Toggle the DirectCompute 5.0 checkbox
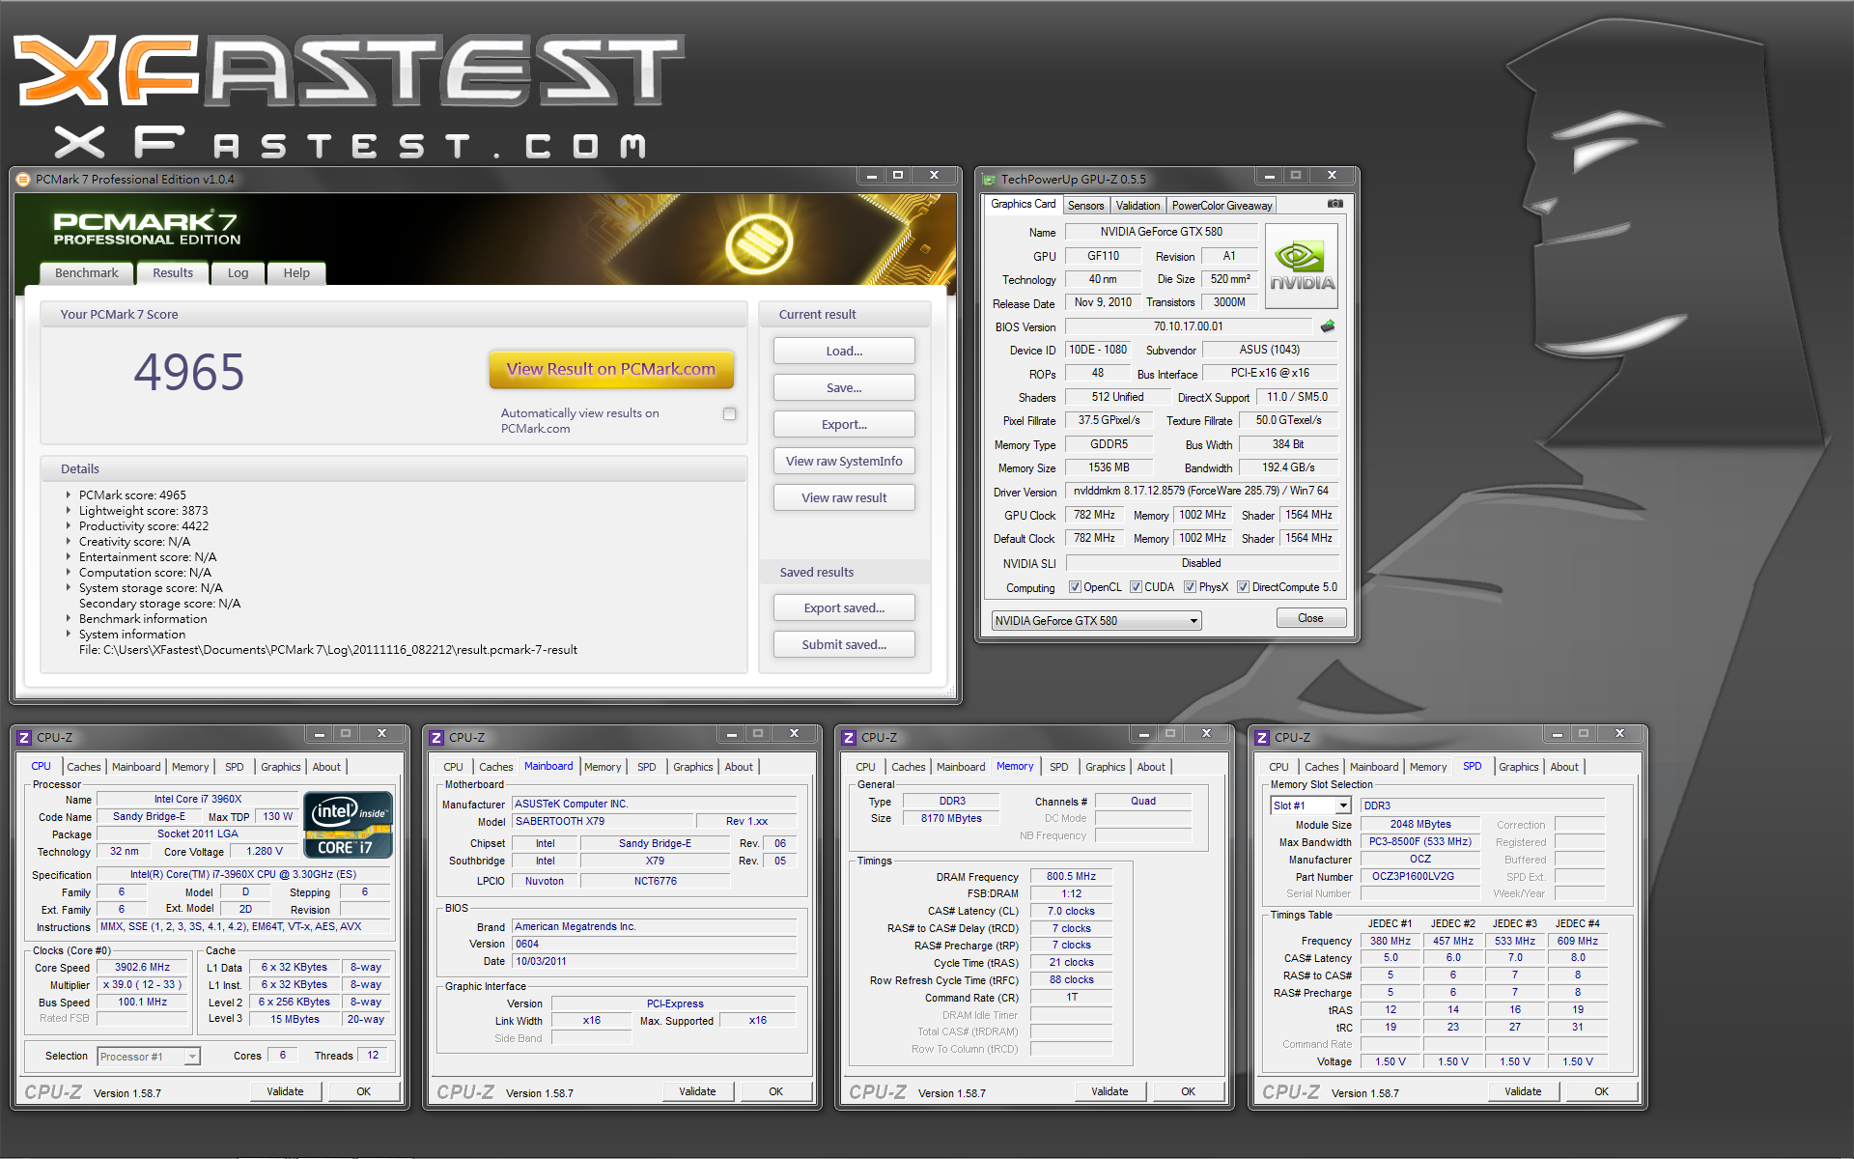Screen dimensions: 1854x1159 coord(1244,587)
